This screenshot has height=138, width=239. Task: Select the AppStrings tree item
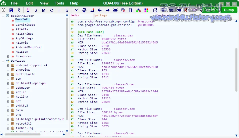point(24,38)
